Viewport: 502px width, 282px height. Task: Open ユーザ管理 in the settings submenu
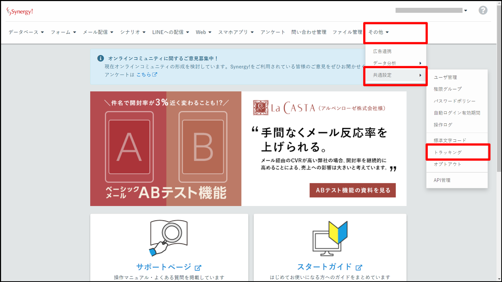[445, 77]
